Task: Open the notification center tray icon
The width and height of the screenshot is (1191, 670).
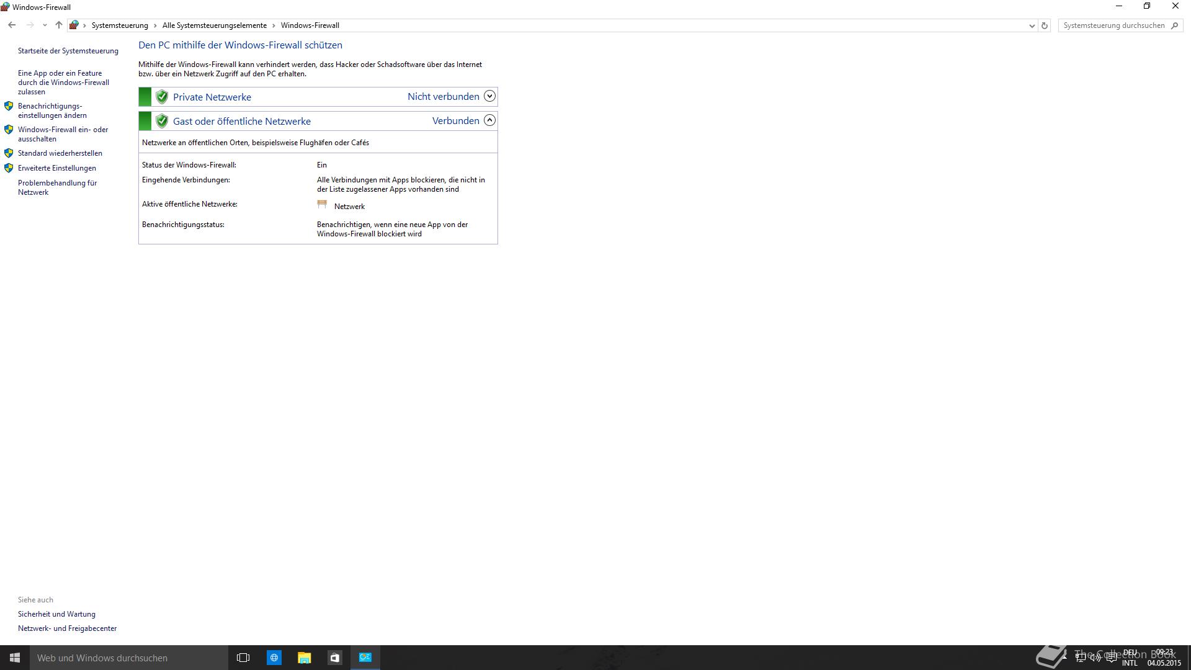Action: point(1111,658)
